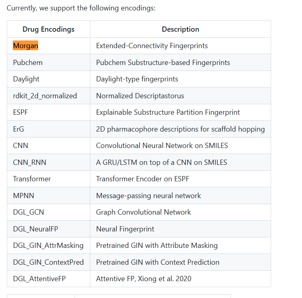Select the Pubchem encoding cell
This screenshot has height=298, width=302.
(x=28, y=63)
